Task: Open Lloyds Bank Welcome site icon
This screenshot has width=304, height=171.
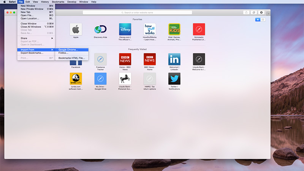Action: (x=199, y=59)
